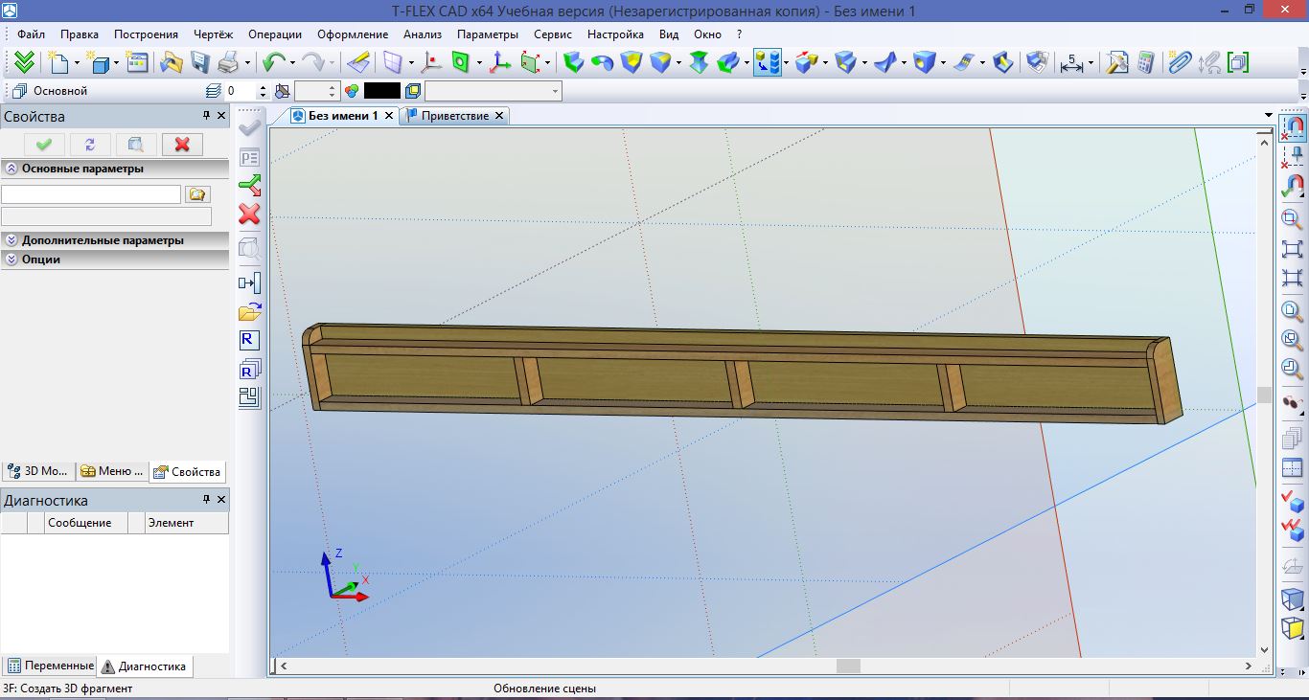Browse with the folder button beside the file field

196,194
